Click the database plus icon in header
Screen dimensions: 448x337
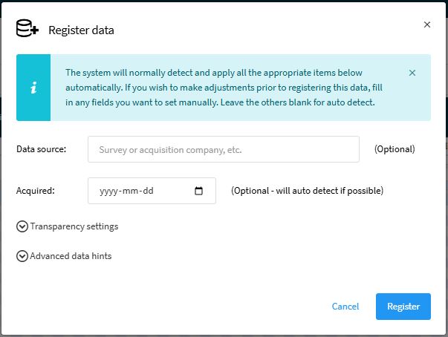[x=27, y=28]
